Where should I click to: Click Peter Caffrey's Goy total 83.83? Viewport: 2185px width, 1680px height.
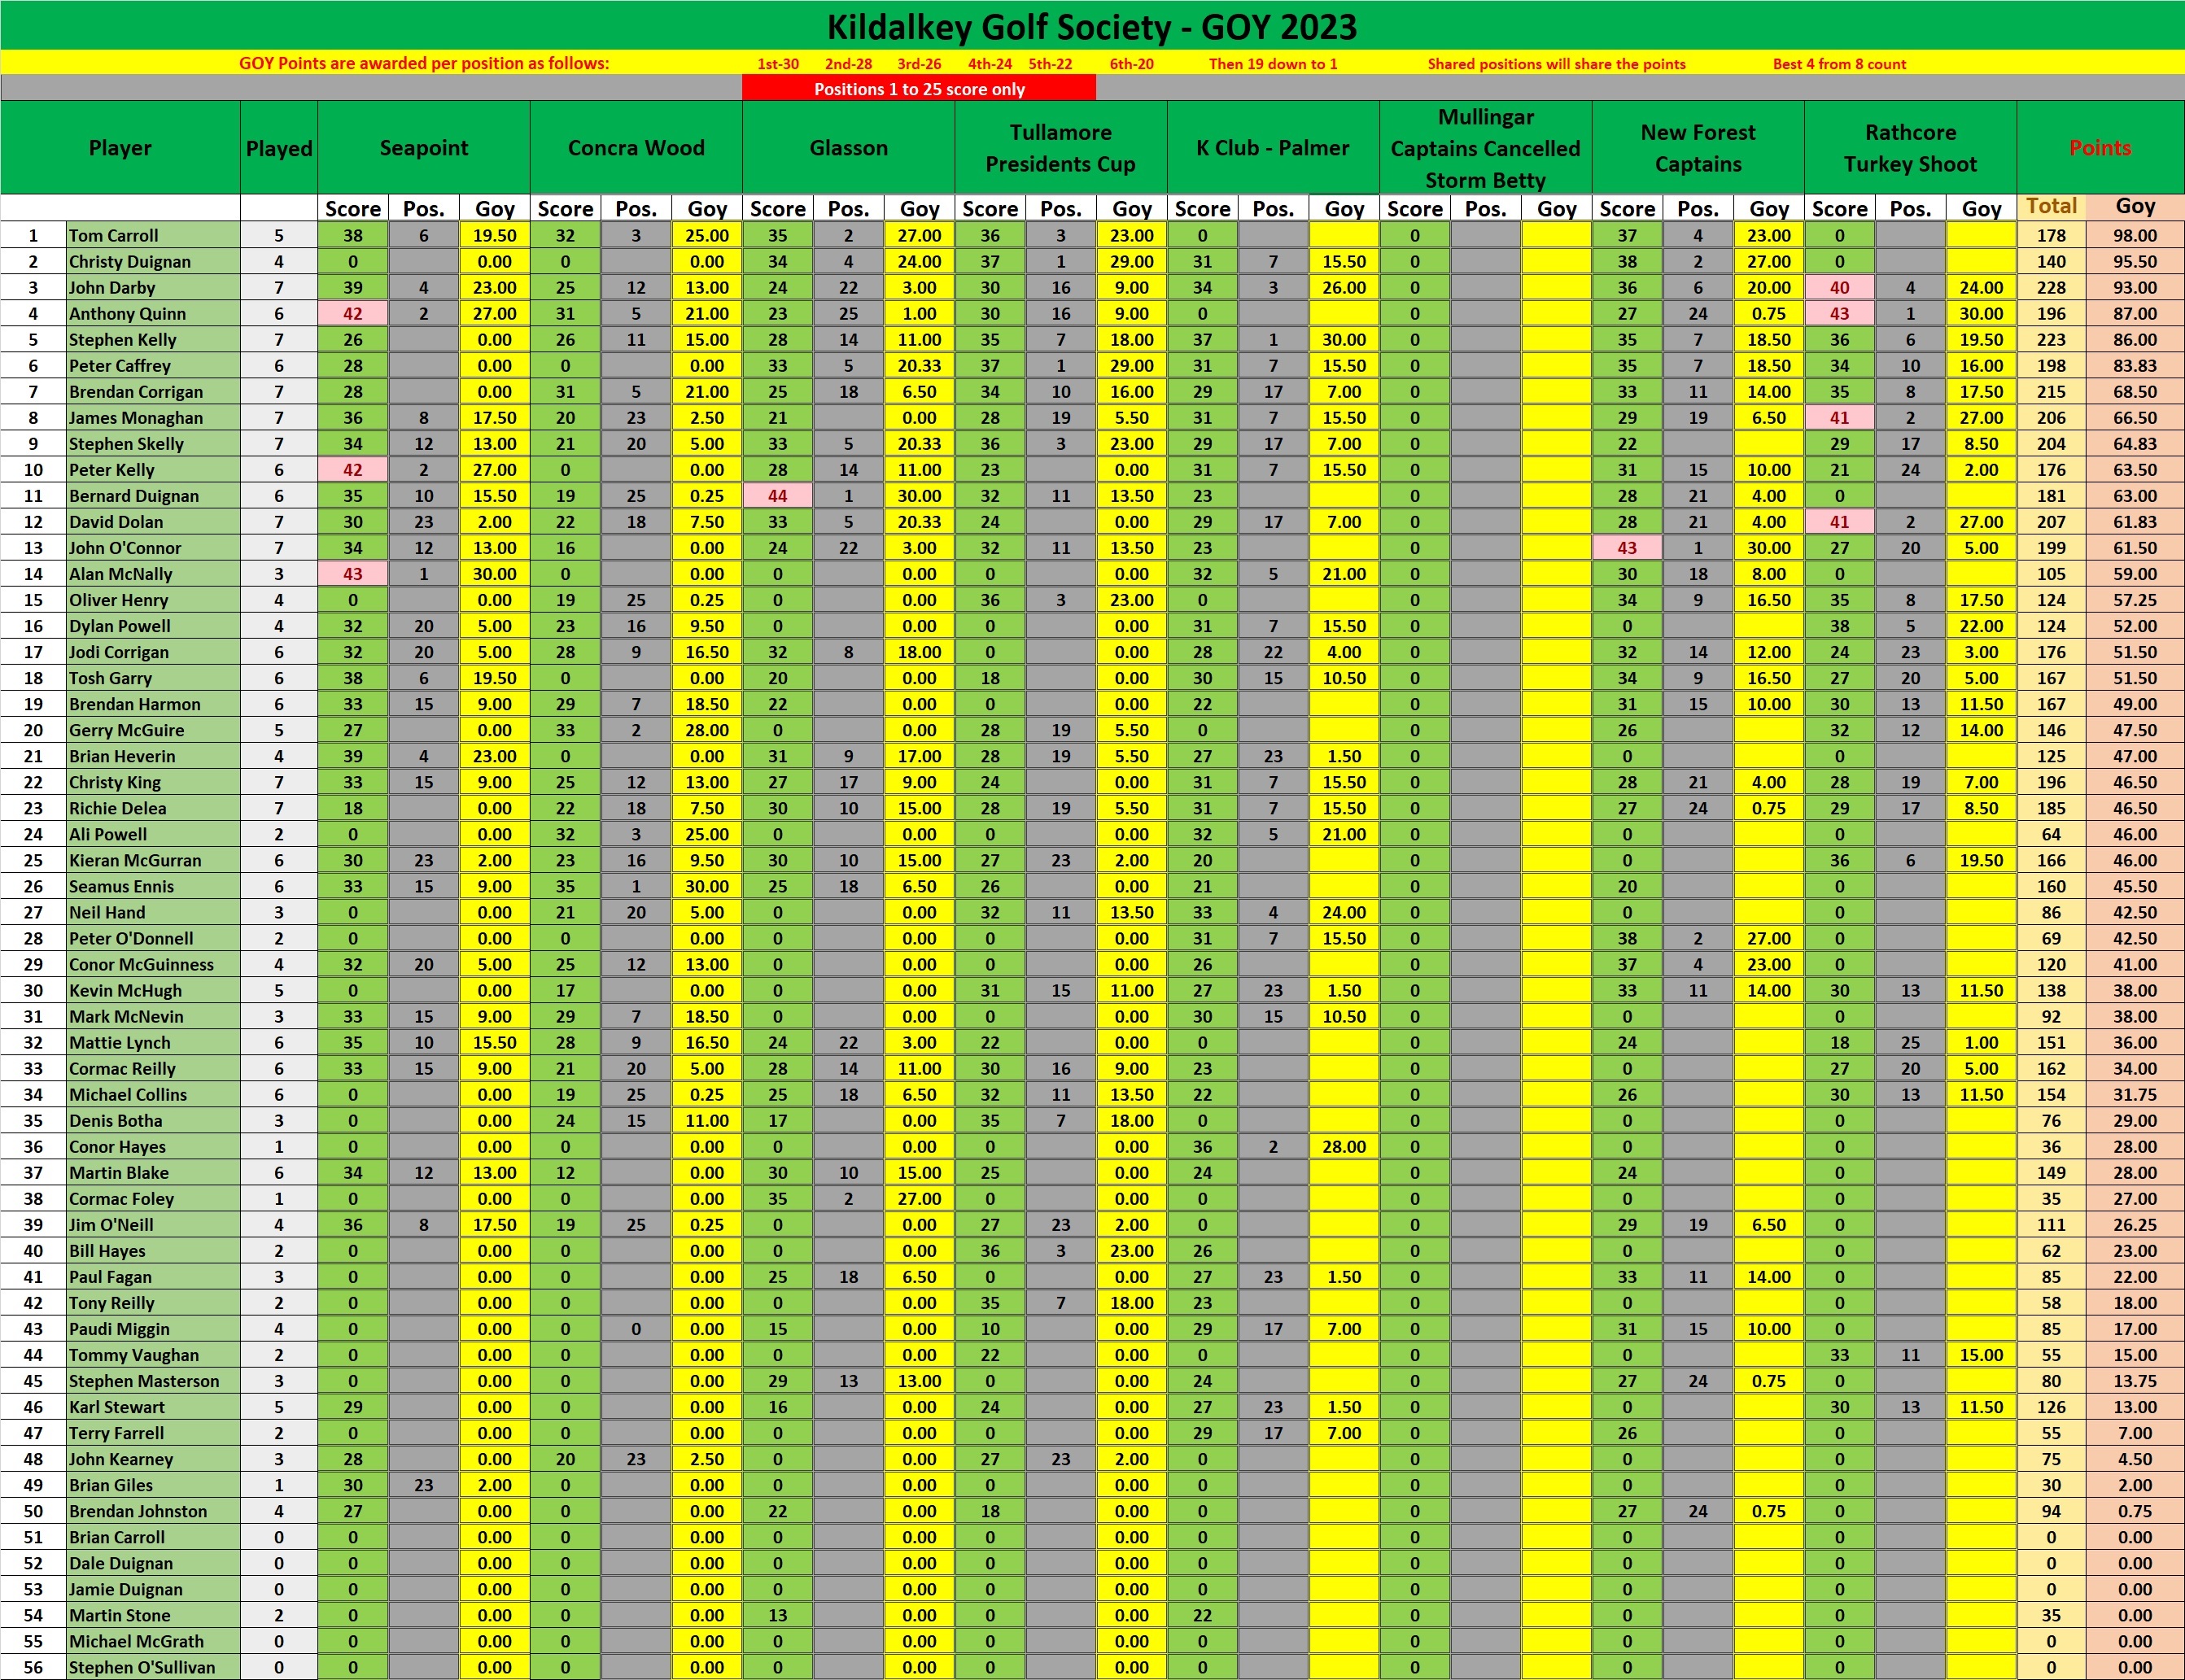tap(2135, 366)
